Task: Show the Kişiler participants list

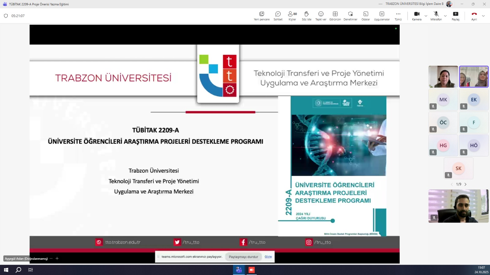Action: point(292,16)
